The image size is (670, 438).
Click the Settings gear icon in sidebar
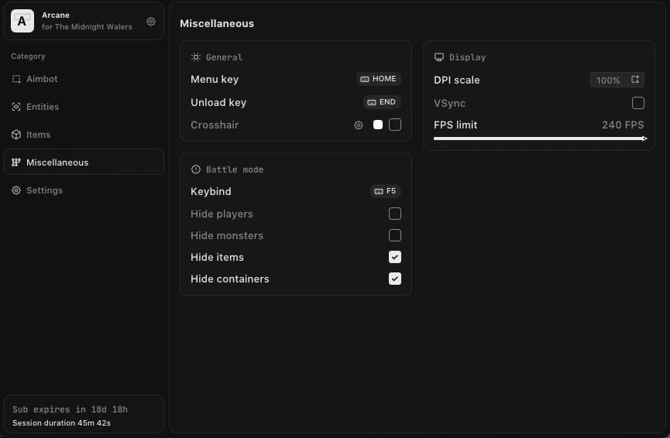tap(16, 190)
